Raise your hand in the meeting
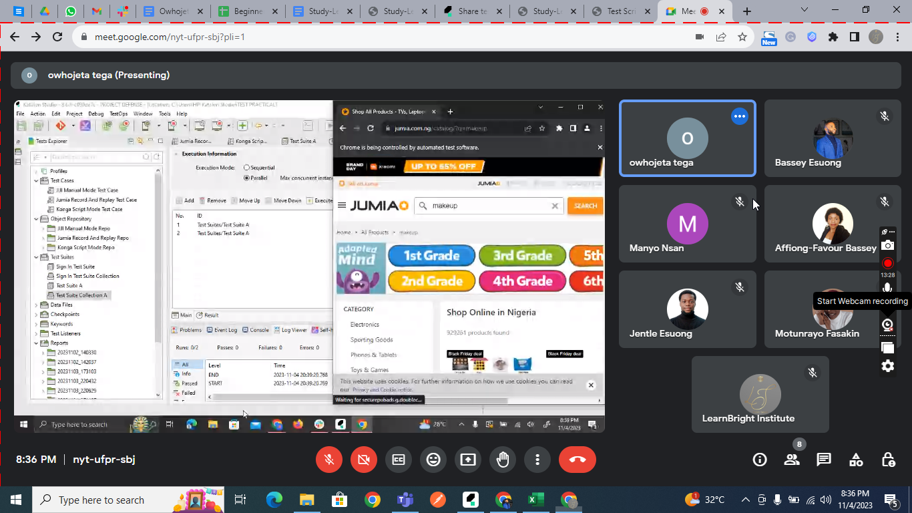 tap(503, 460)
